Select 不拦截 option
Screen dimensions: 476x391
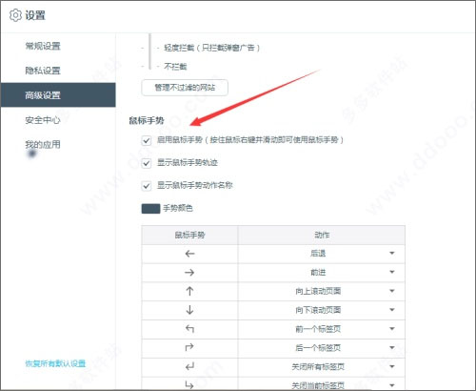(x=175, y=67)
